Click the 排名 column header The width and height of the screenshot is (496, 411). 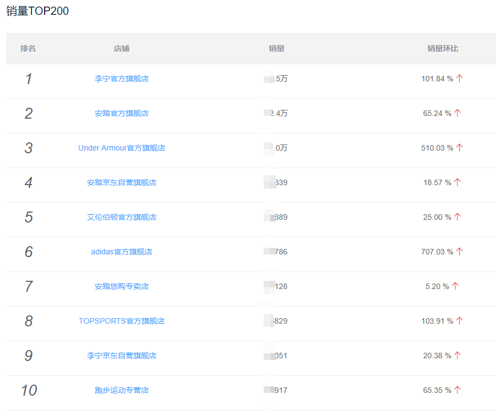28,48
